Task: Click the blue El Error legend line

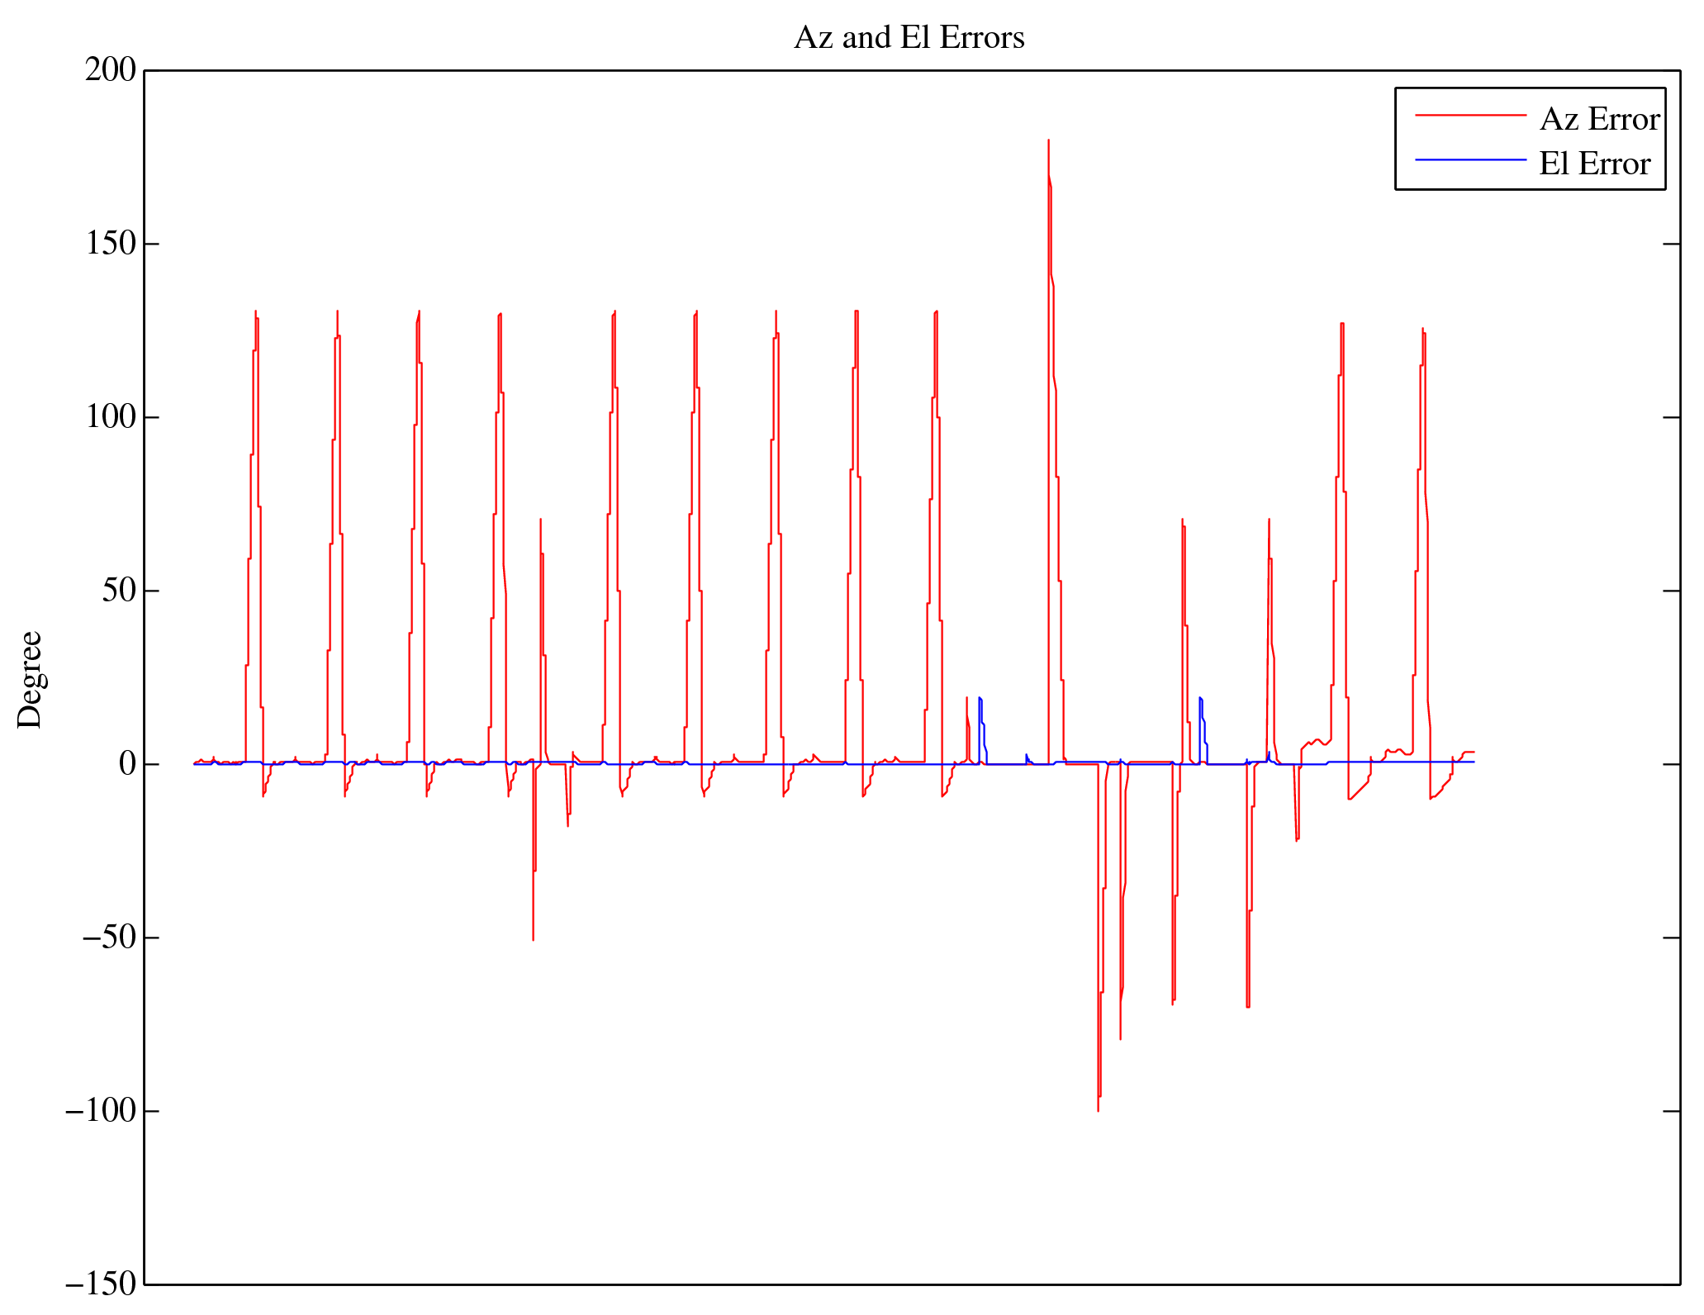Action: pos(1470,159)
